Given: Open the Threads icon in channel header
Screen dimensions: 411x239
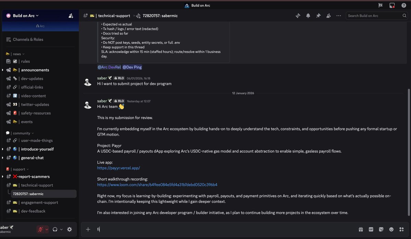Looking at the screenshot, I should coord(298,16).
